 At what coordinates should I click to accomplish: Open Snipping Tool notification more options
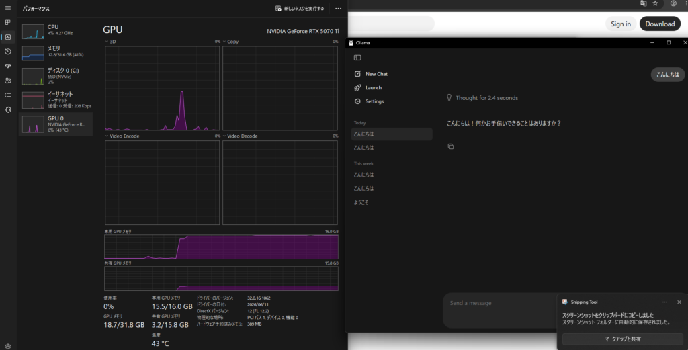(664, 302)
